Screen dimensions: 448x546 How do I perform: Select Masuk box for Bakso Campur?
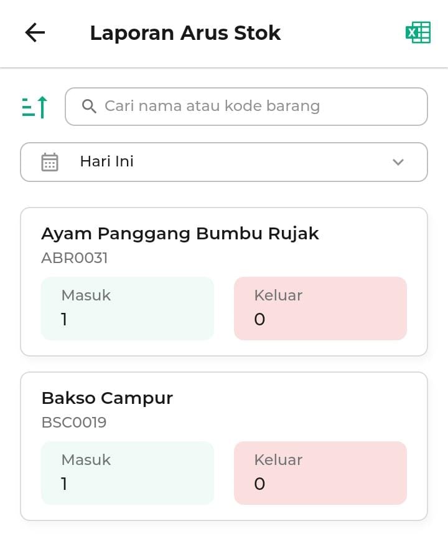(x=128, y=473)
